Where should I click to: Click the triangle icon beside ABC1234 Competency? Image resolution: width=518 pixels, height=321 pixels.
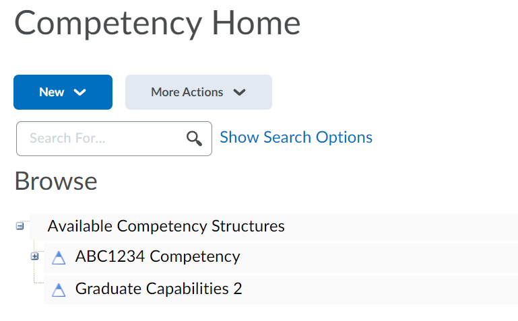59,258
